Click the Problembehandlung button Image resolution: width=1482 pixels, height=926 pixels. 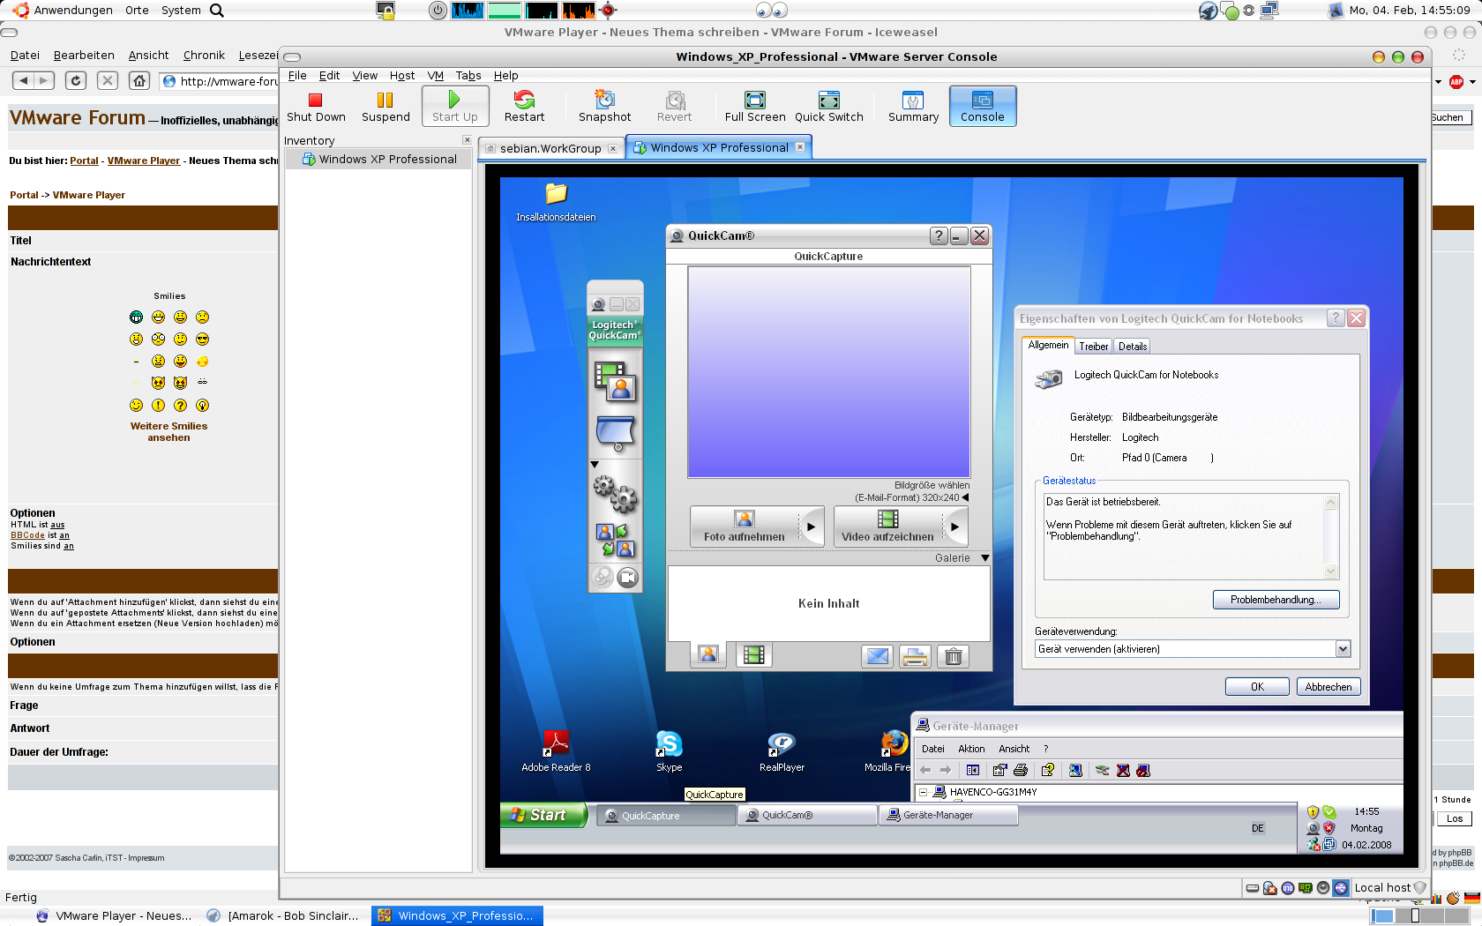1276,600
